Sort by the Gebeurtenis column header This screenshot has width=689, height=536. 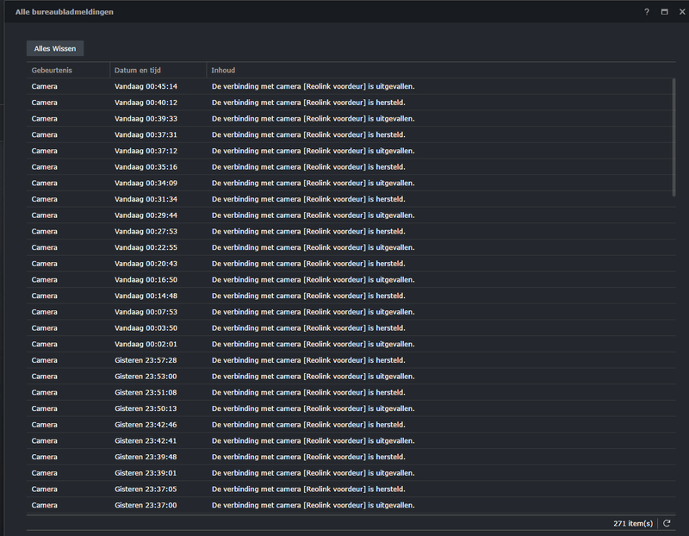67,70
